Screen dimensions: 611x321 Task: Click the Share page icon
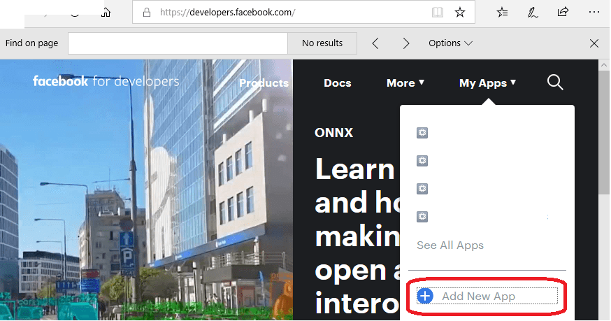(x=563, y=13)
